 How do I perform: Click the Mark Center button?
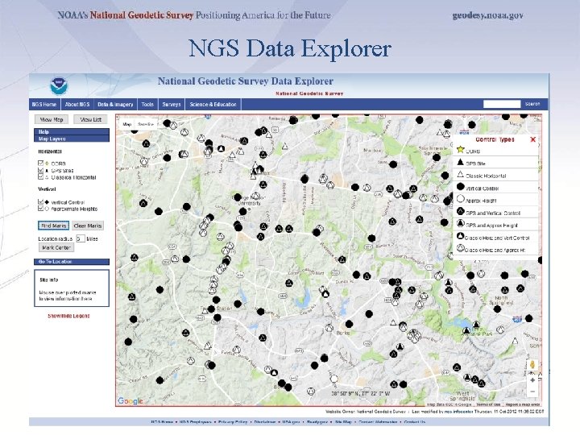coord(56,247)
